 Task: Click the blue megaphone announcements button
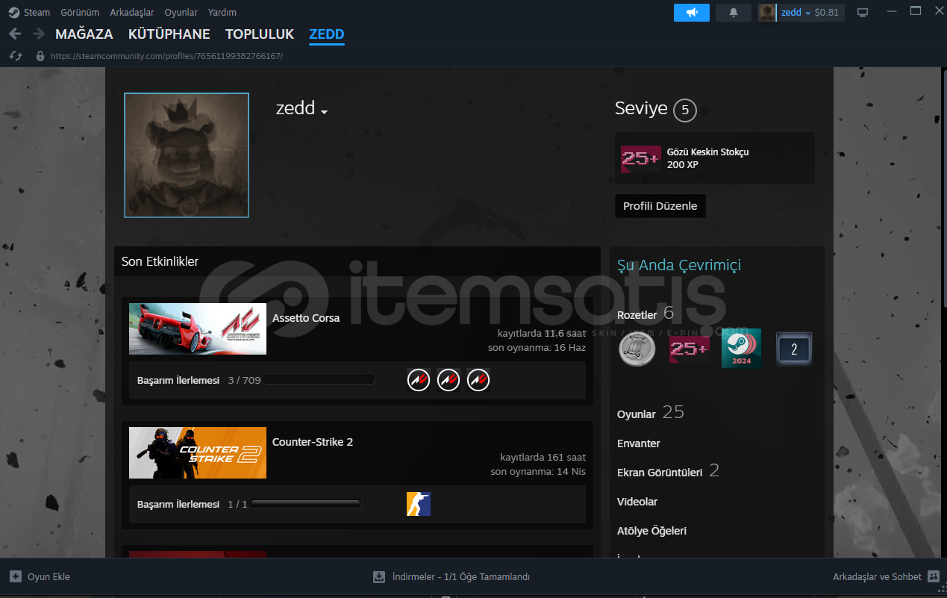692,13
